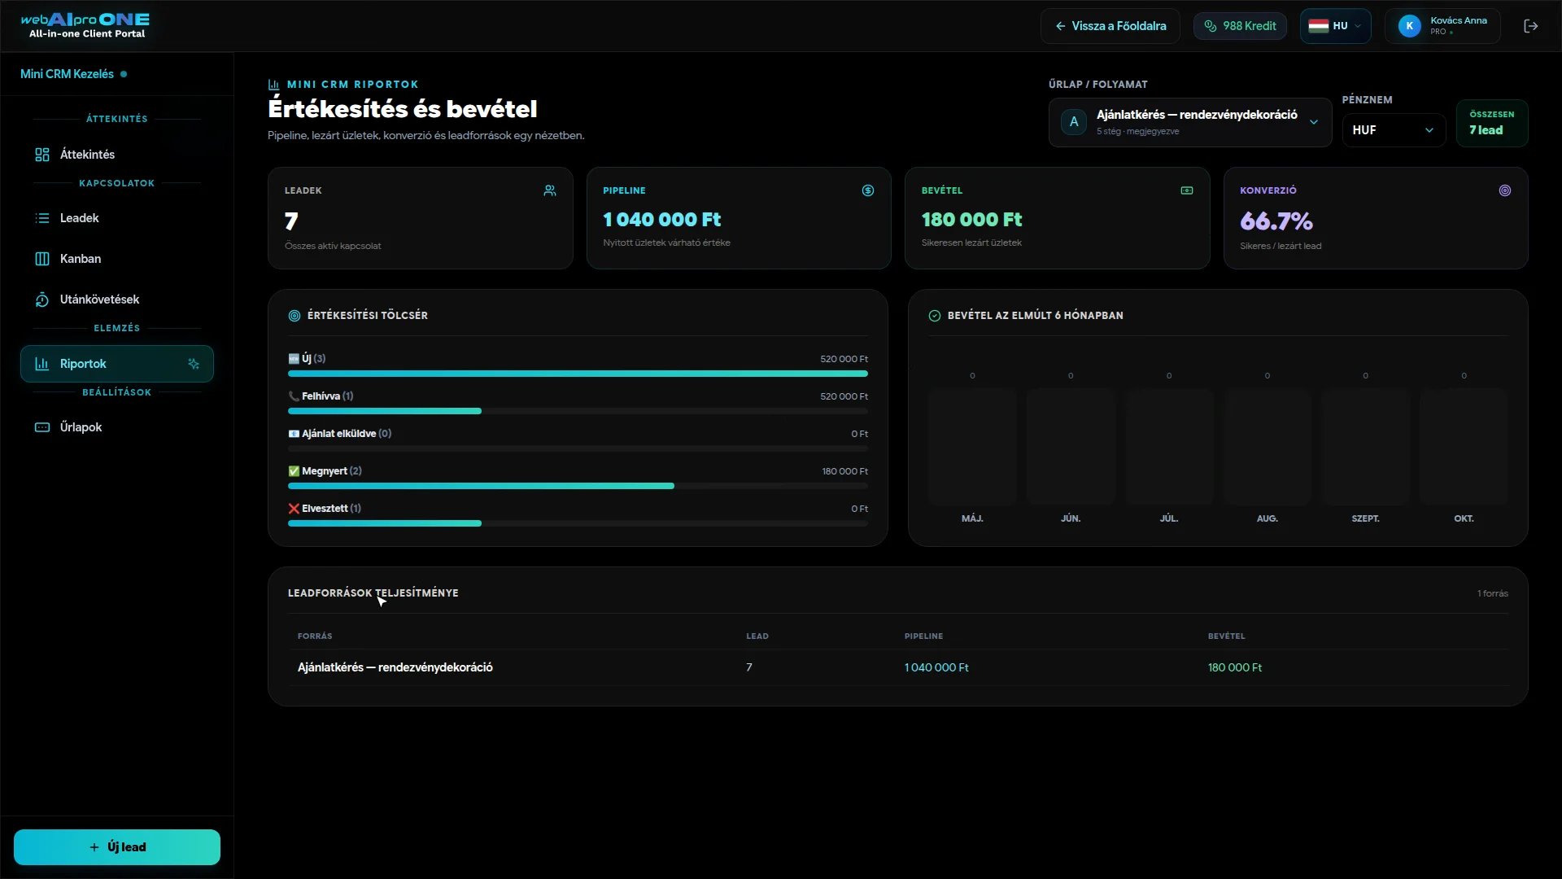Click the Ajánlatkérés — rendezvénydekoráció source row
This screenshot has height=879, width=1562.
point(898,667)
